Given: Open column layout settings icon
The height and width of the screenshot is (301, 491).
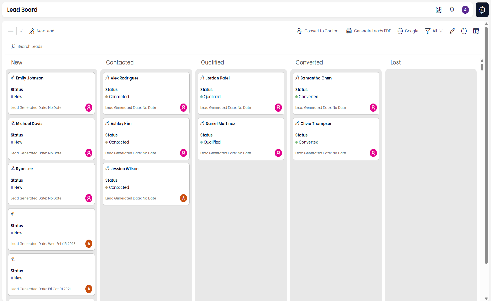Looking at the screenshot, I should 476,31.
